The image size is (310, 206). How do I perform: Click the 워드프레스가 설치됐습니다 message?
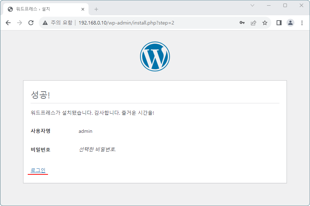coord(92,113)
